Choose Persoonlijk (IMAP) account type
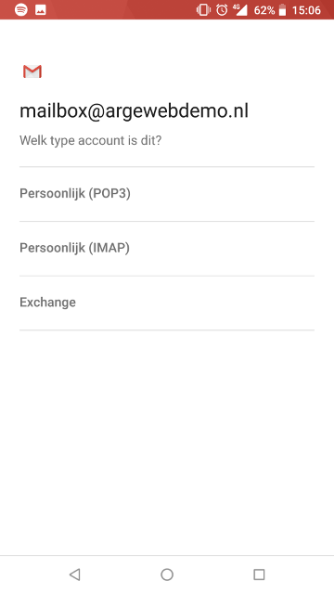Image resolution: width=334 pixels, height=594 pixels. pos(167,249)
